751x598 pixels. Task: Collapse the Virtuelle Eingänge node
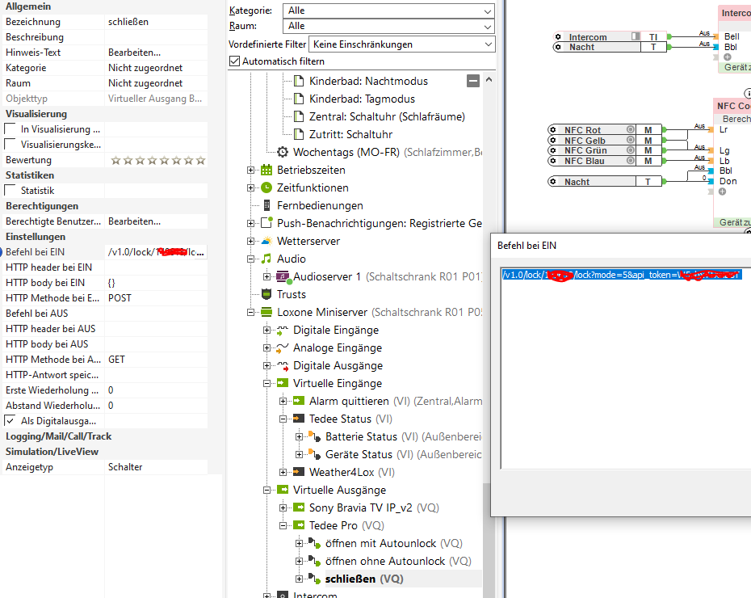point(266,383)
